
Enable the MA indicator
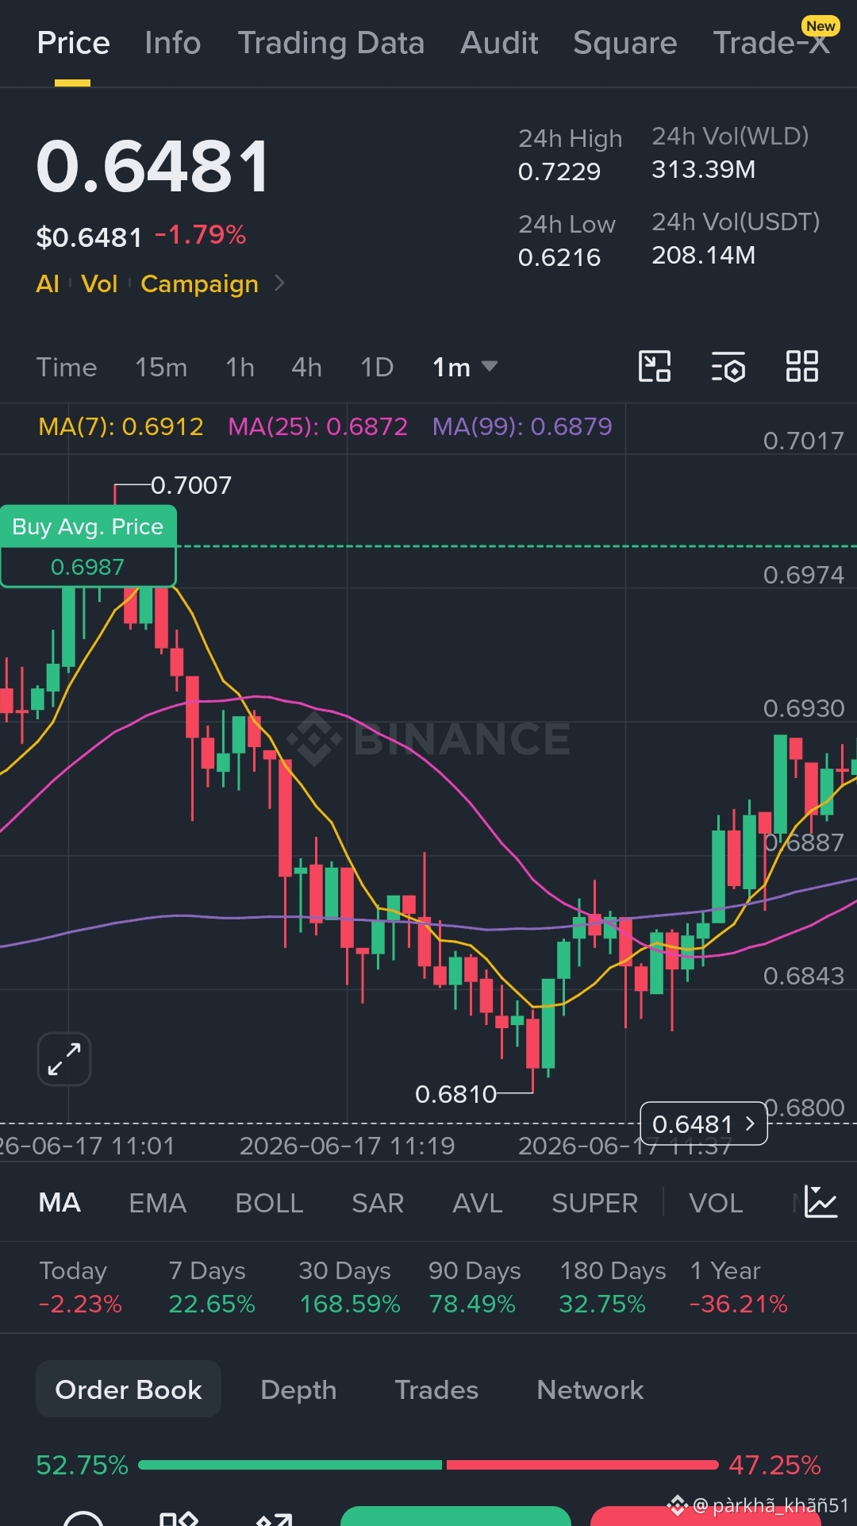(x=60, y=1203)
